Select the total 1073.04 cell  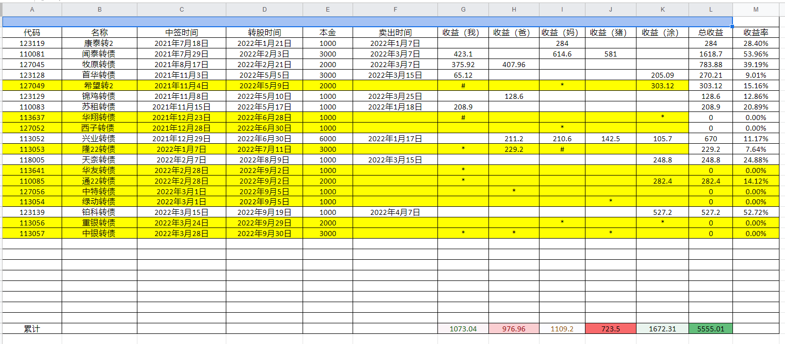point(463,329)
